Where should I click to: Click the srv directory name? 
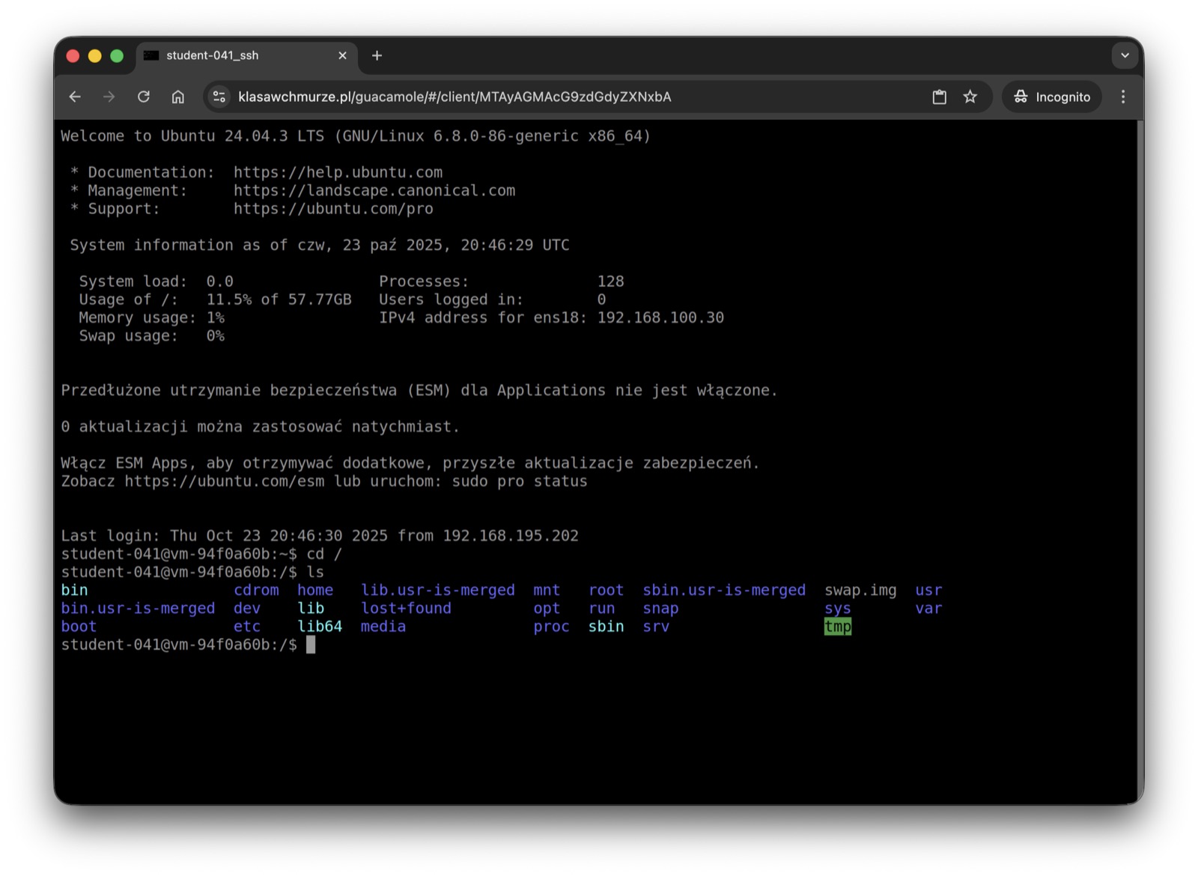click(656, 627)
